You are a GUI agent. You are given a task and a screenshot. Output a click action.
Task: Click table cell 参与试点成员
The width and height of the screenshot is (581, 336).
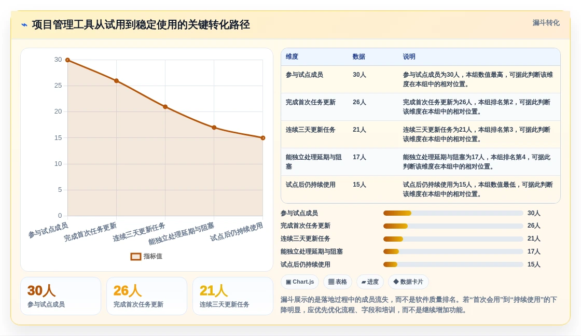(304, 75)
